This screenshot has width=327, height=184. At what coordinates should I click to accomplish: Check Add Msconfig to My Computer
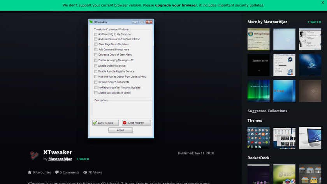click(95, 34)
